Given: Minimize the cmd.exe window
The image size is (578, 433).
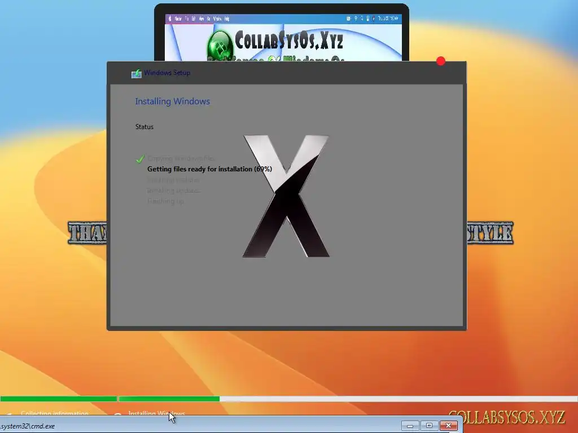Looking at the screenshot, I should [410, 426].
